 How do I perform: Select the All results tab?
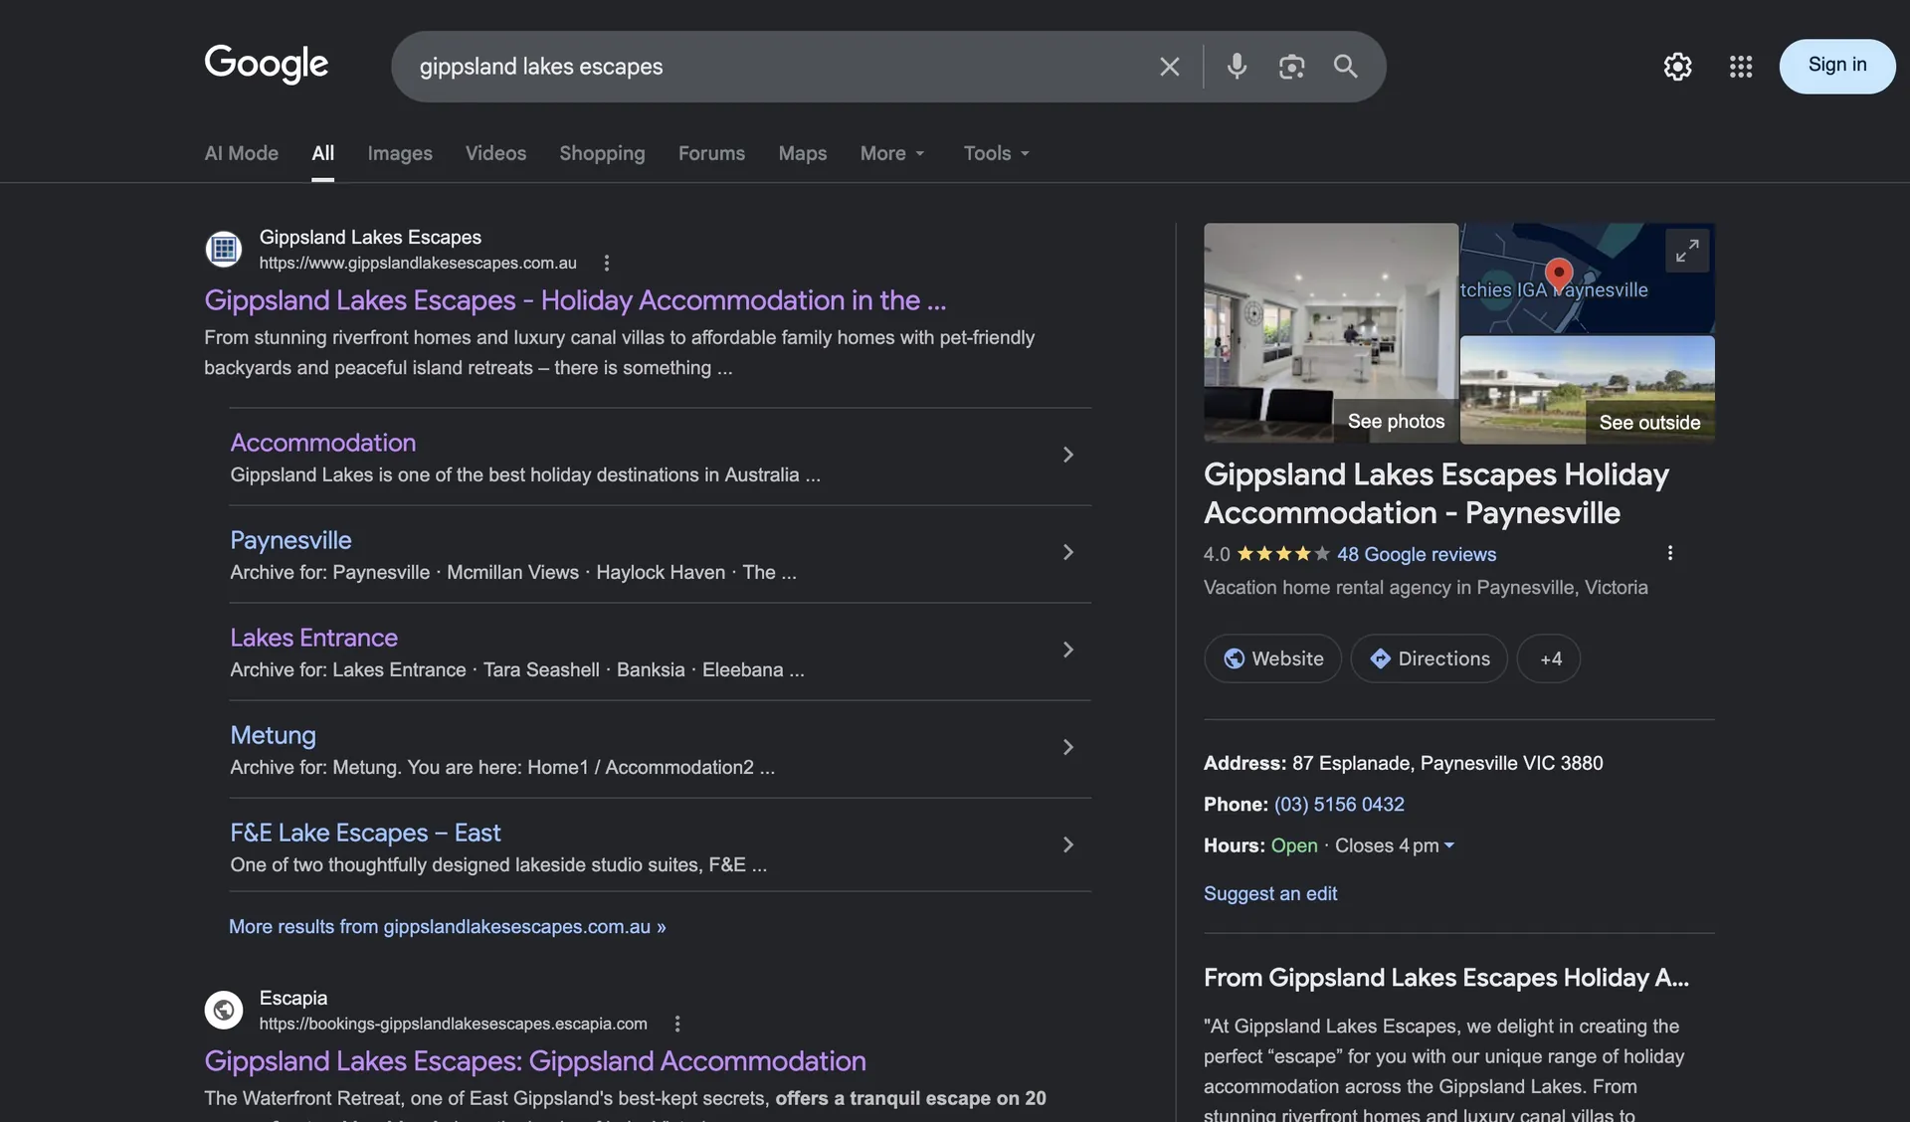322,153
